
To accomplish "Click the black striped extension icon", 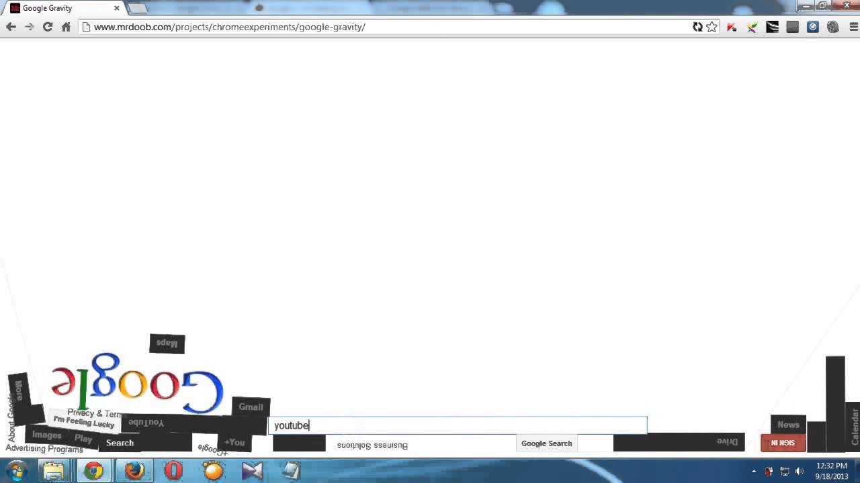I will 772,27.
